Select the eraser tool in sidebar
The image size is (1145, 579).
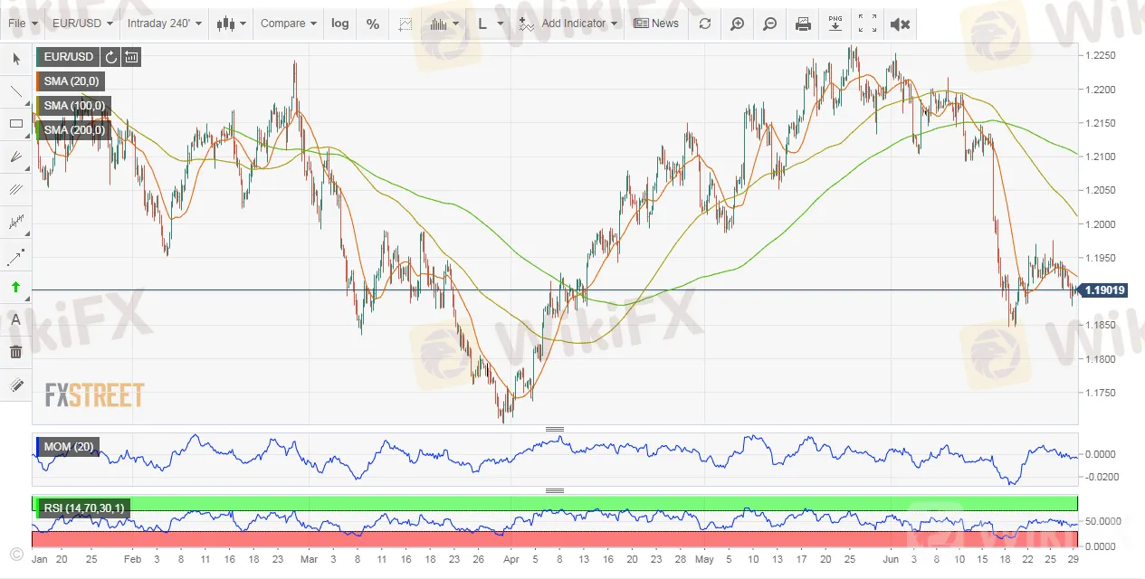[16, 384]
